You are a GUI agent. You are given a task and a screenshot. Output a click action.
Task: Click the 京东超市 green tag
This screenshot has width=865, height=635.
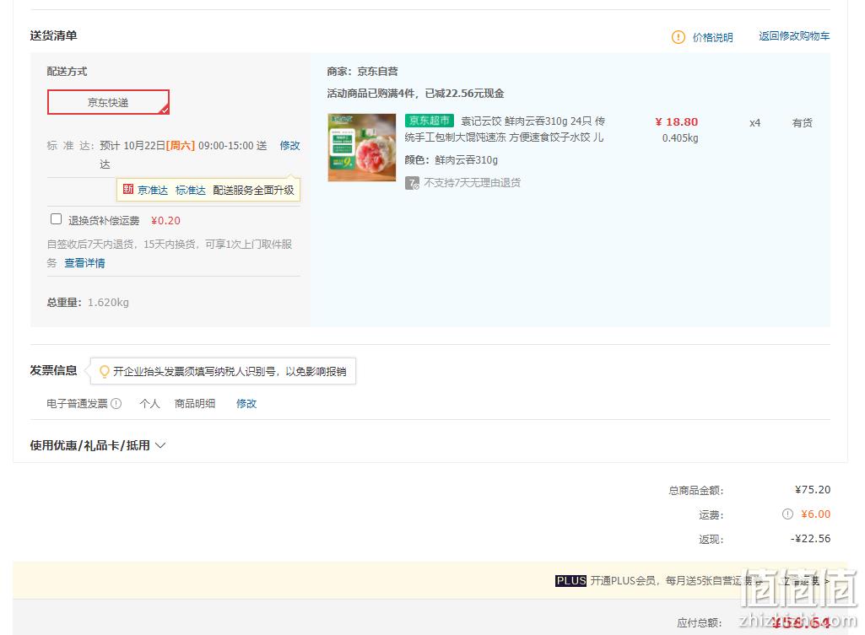pos(430,121)
